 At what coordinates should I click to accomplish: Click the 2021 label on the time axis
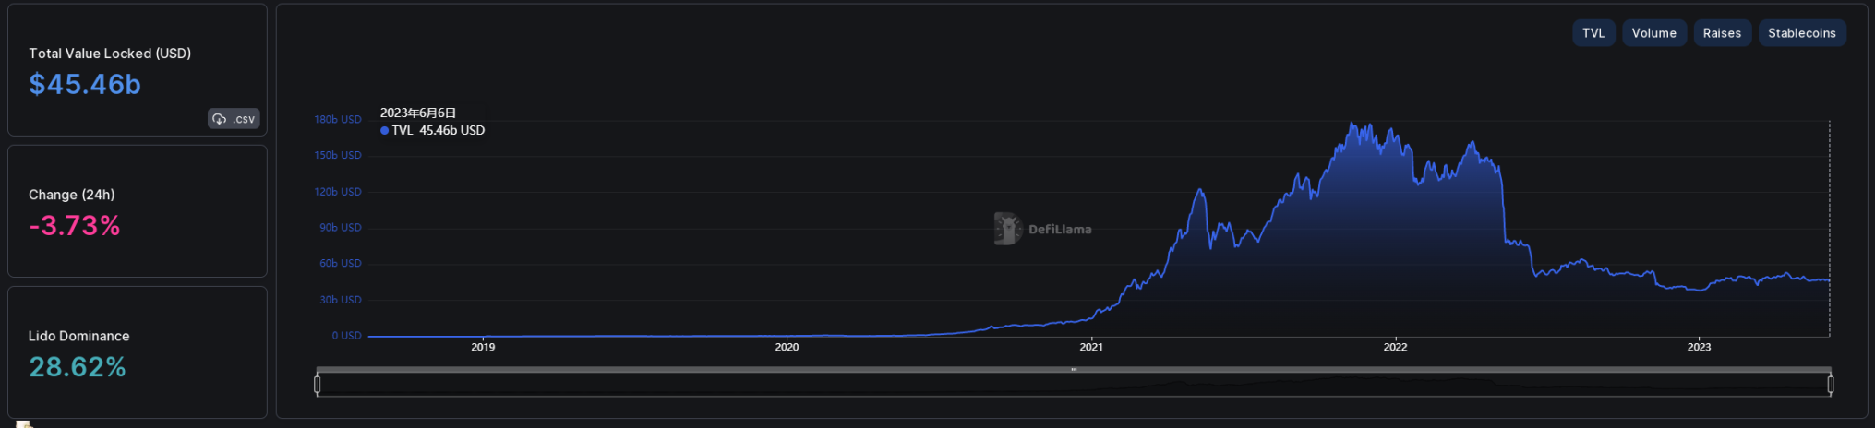tap(1090, 348)
